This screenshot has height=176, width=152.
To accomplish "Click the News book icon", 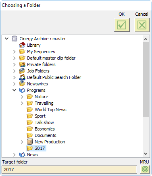I will 22,155.
